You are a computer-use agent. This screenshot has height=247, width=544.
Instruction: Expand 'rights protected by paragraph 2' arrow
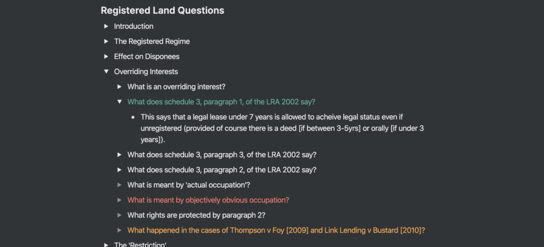pyautogui.click(x=120, y=215)
